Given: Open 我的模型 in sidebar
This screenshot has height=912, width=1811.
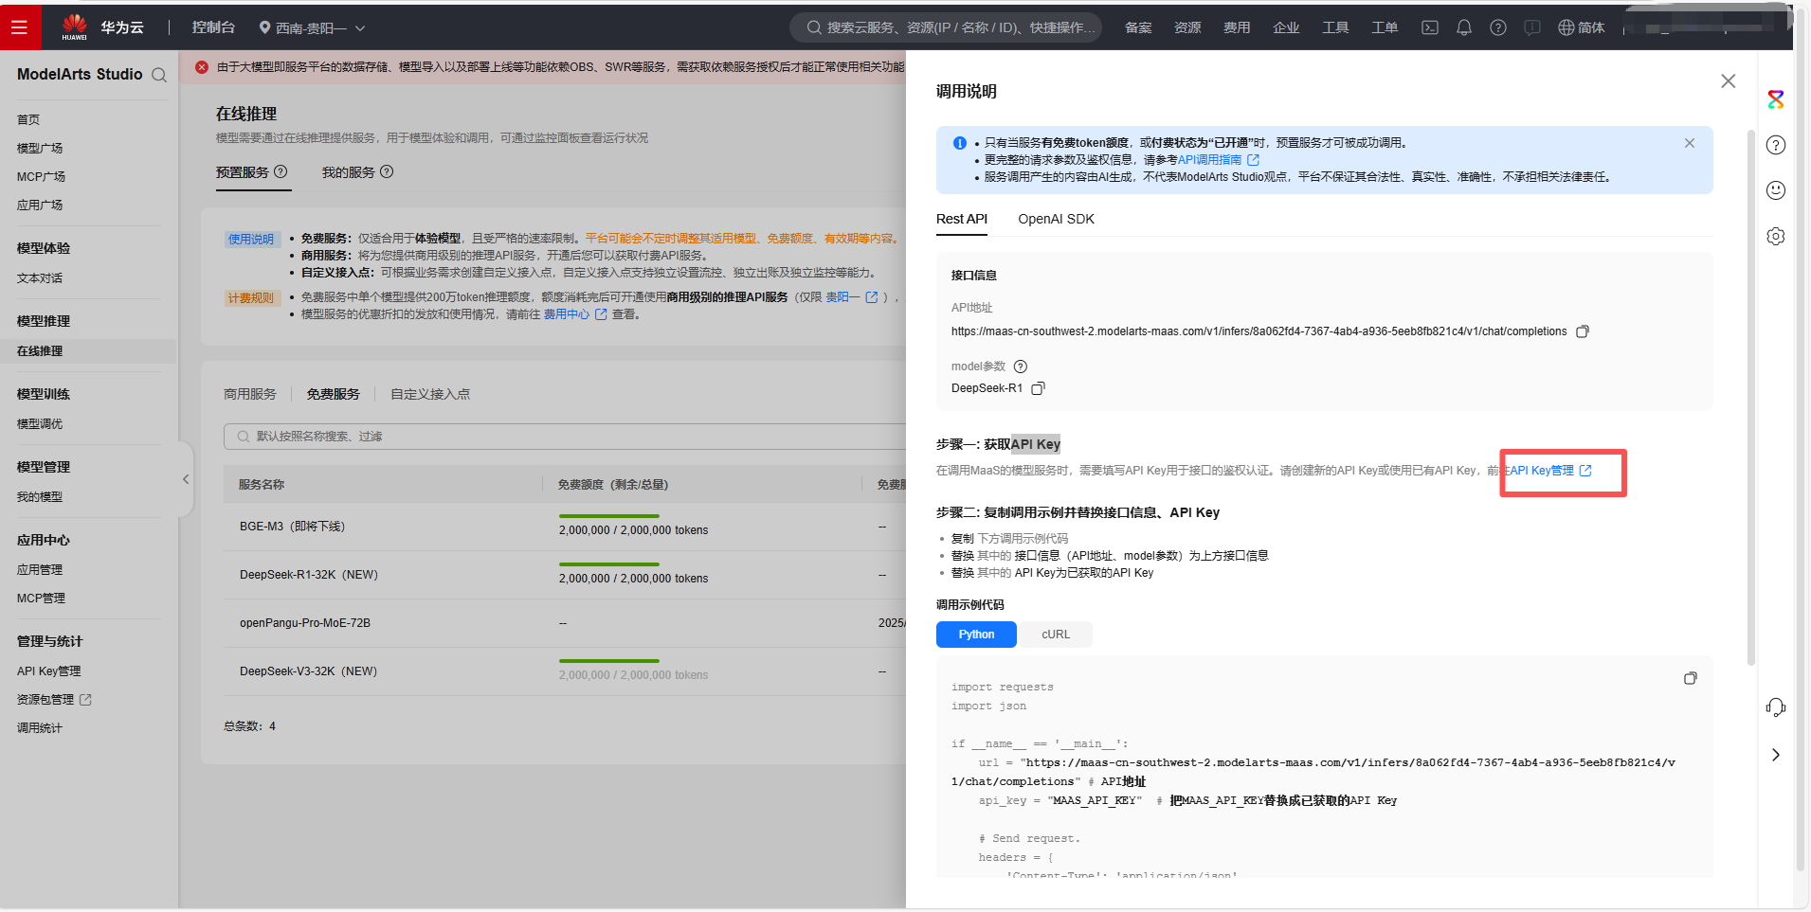Looking at the screenshot, I should (x=40, y=497).
